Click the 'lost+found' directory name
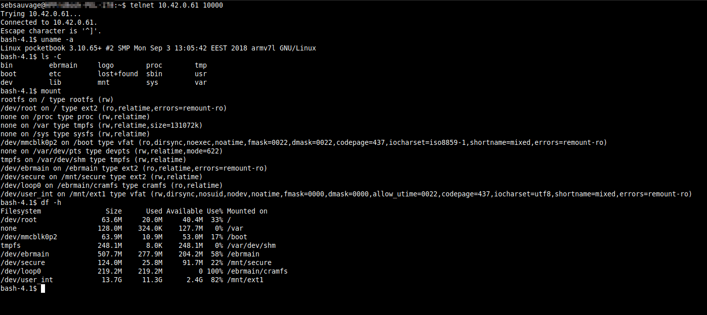This screenshot has width=707, height=315. pyautogui.click(x=118, y=74)
